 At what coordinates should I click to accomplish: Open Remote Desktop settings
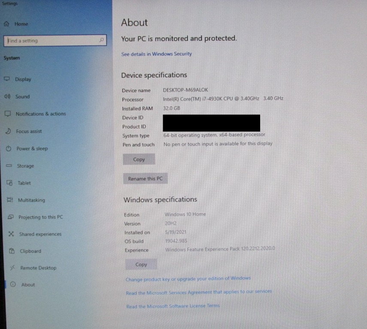(38, 268)
